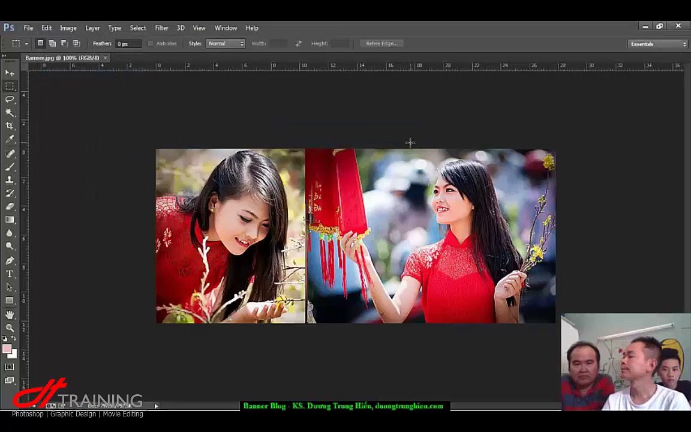
Task: Open the Window menu
Action: [226, 28]
